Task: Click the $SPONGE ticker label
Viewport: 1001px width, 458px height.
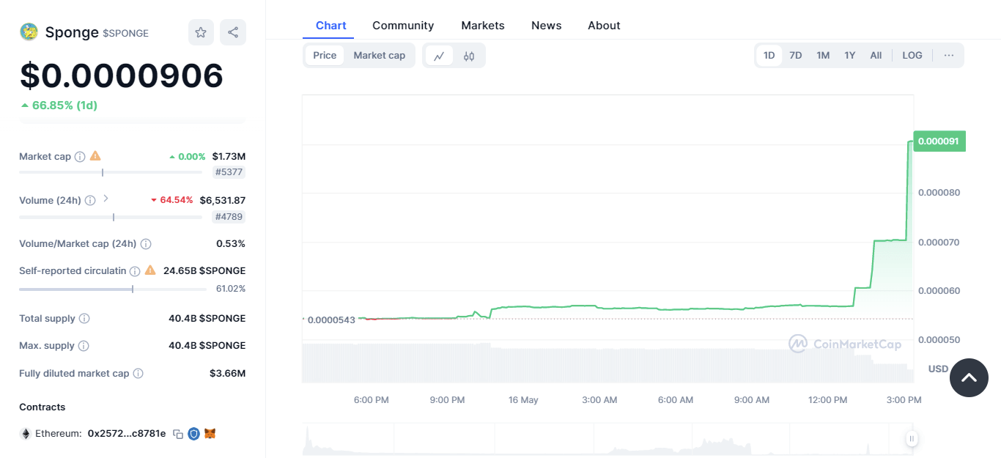Action: [126, 34]
